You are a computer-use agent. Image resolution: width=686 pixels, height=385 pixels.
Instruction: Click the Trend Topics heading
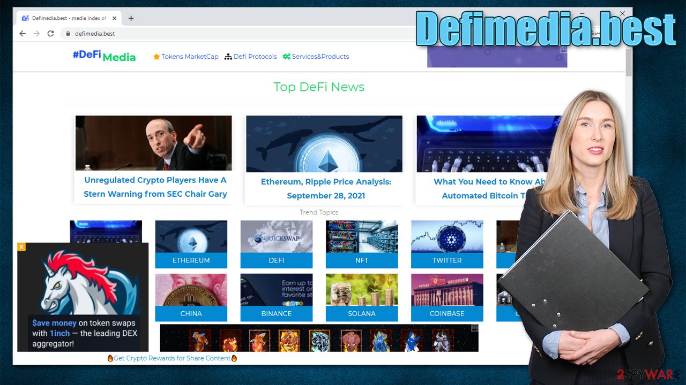coord(319,212)
